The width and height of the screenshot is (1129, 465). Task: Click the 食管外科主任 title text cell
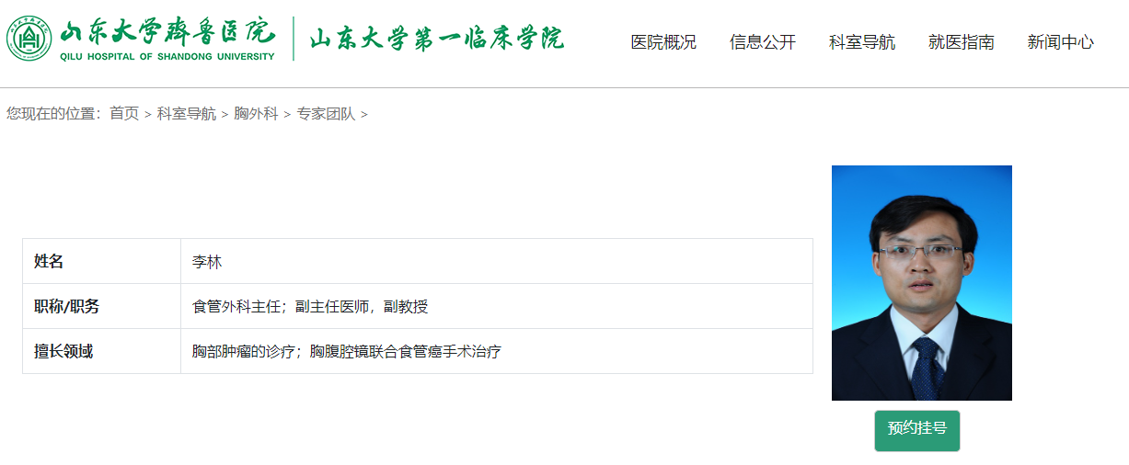point(309,307)
